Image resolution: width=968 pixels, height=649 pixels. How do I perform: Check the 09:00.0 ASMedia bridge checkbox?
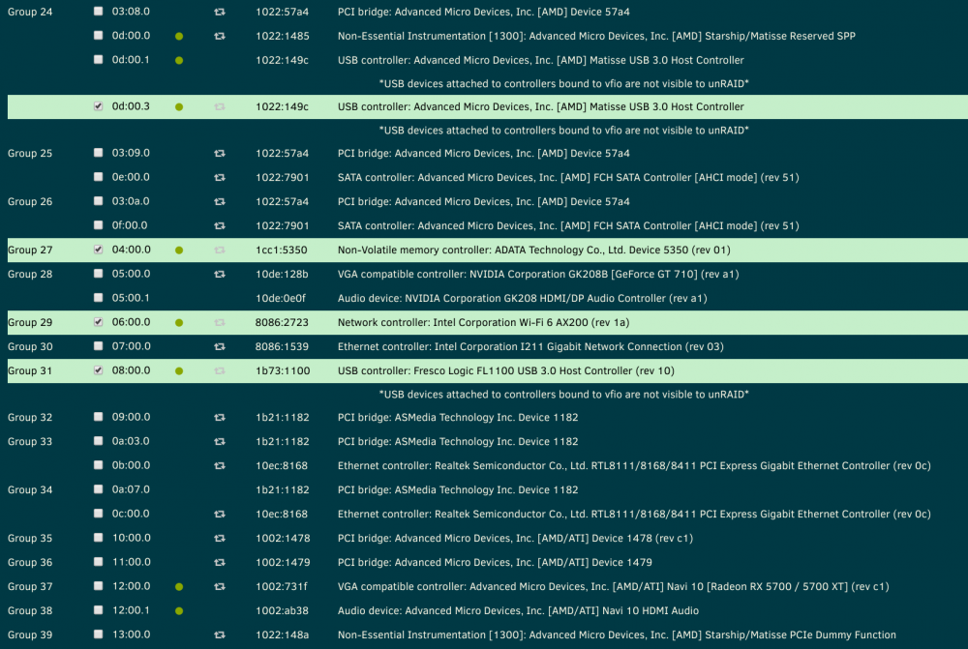click(x=98, y=417)
